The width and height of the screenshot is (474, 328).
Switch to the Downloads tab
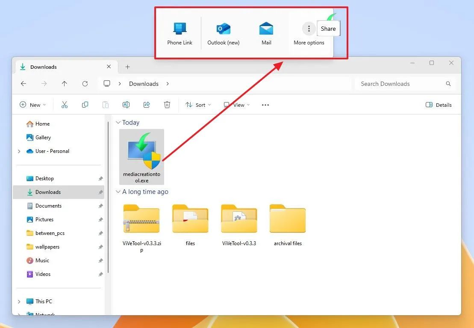[43, 67]
